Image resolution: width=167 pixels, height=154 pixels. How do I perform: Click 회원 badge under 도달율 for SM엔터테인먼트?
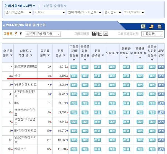112,67
